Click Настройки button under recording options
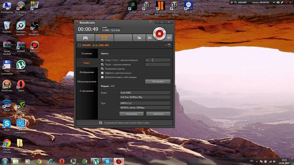This screenshot has height=165, width=294. (158, 82)
